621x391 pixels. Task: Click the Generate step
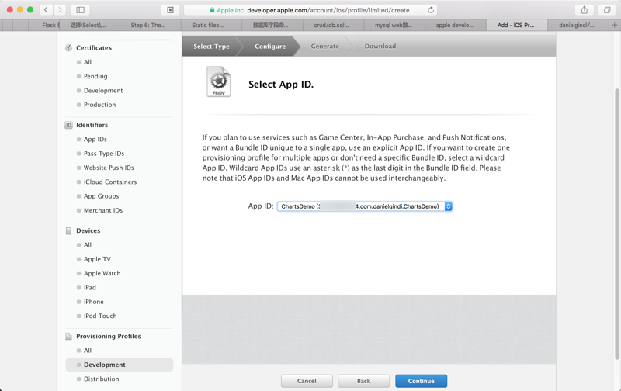[x=324, y=47]
